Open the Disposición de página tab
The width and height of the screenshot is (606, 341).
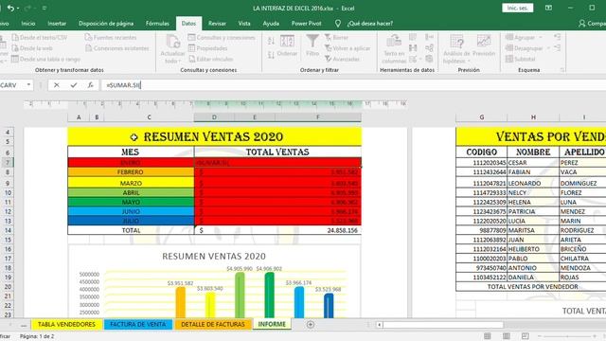(x=106, y=24)
